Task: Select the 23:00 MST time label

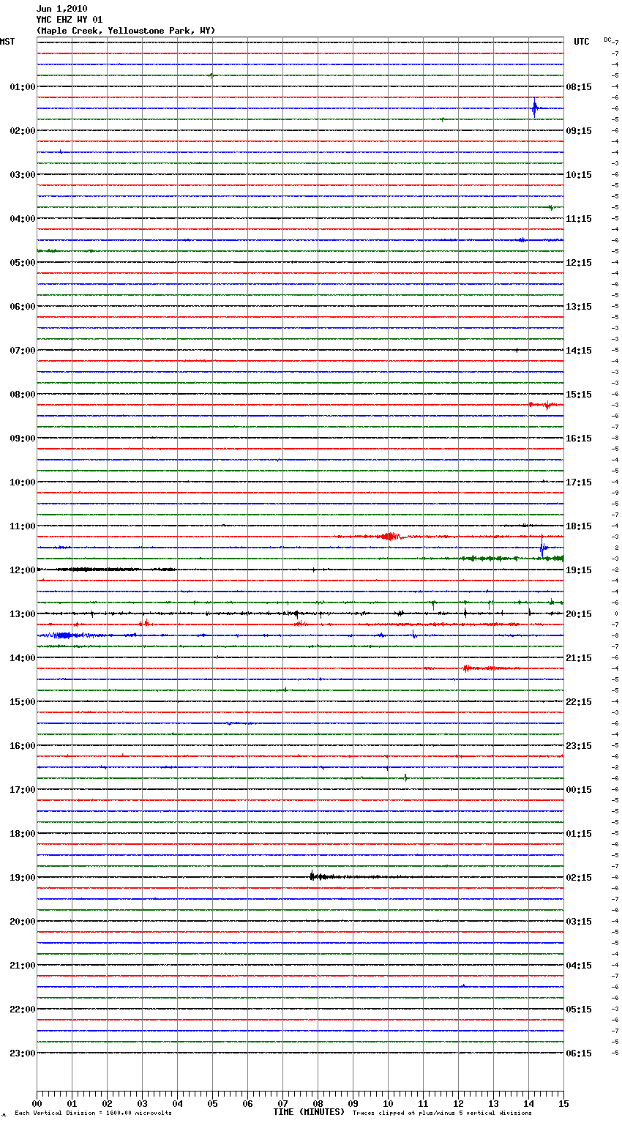Action: [x=22, y=1053]
